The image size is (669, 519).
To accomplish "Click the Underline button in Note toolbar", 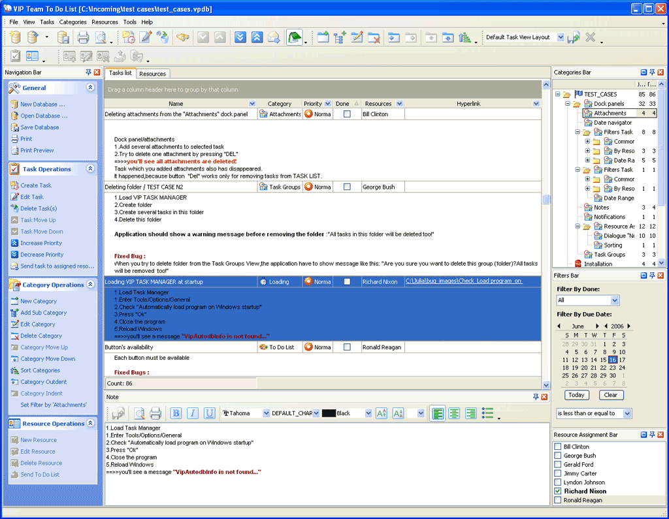I will coord(209,413).
